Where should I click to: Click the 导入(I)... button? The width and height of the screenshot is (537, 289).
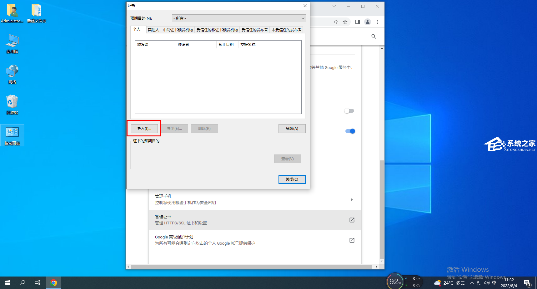144,129
